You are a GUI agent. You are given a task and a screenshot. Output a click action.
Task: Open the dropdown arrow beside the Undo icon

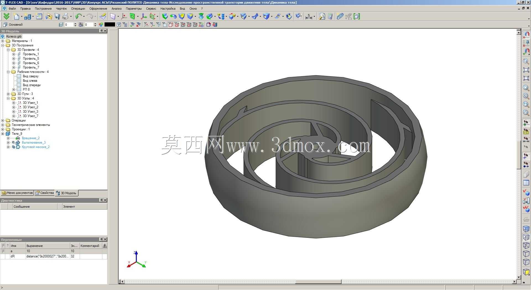point(84,17)
